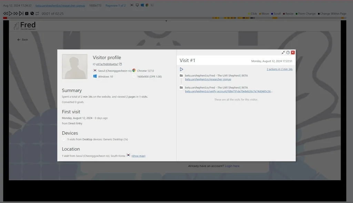
Task: Open the help icon on the Visit #1 panel
Action: click(289, 52)
